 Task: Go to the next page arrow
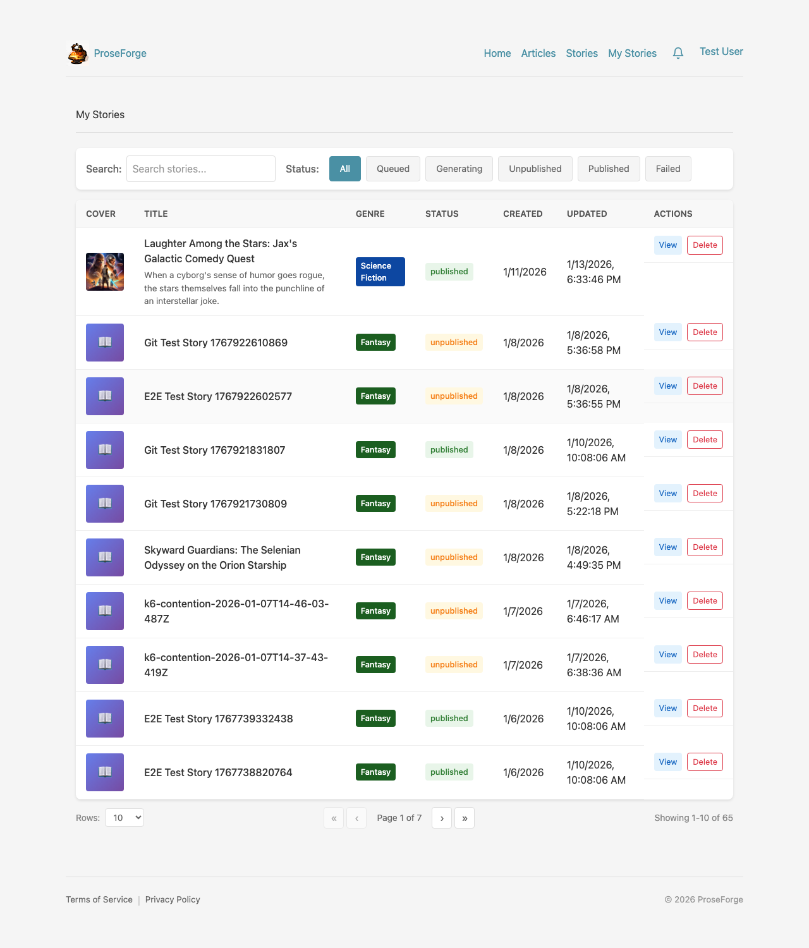coord(442,818)
